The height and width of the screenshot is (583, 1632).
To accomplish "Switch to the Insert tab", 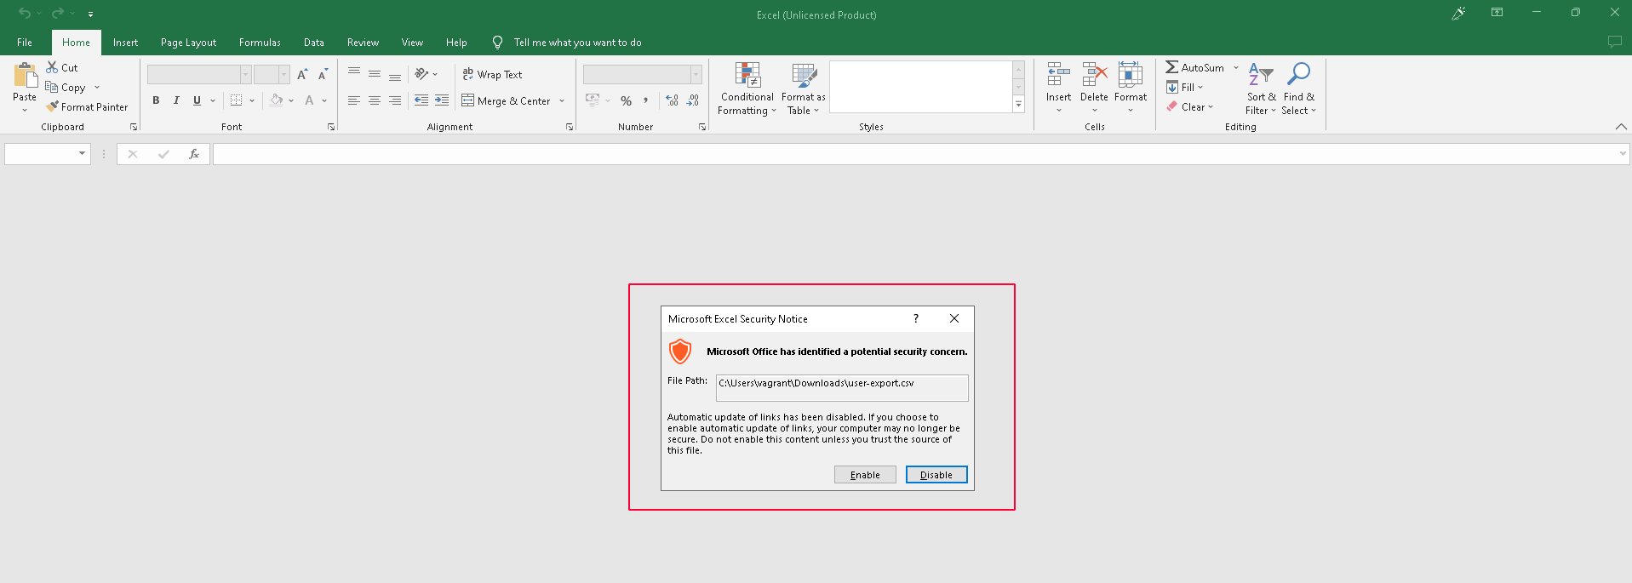I will pos(125,43).
